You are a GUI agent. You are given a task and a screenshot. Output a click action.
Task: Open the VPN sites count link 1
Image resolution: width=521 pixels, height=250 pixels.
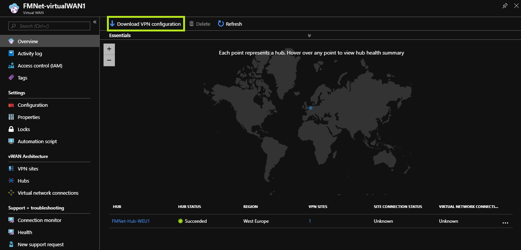310,221
